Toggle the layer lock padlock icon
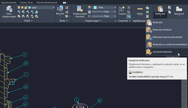Image resolution: width=188 pixels, height=108 pixels. click(26, 8)
